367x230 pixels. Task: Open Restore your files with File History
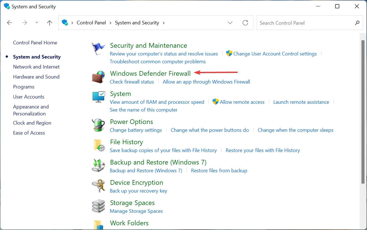262,150
